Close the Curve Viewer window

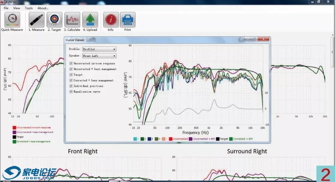[263, 39]
